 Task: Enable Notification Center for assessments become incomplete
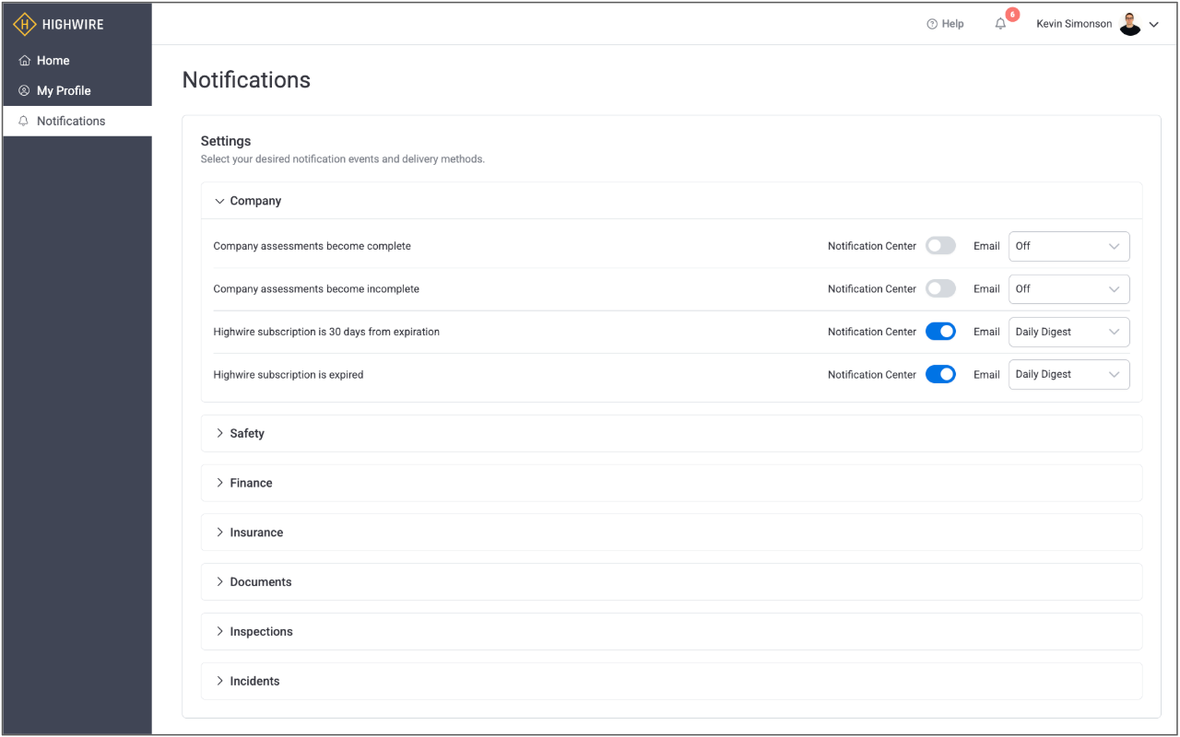pos(940,289)
